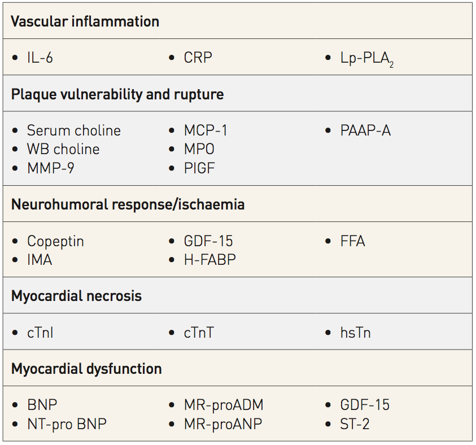The height and width of the screenshot is (445, 476).
Task: Click the H-FABP biomarker
Action: [210, 260]
